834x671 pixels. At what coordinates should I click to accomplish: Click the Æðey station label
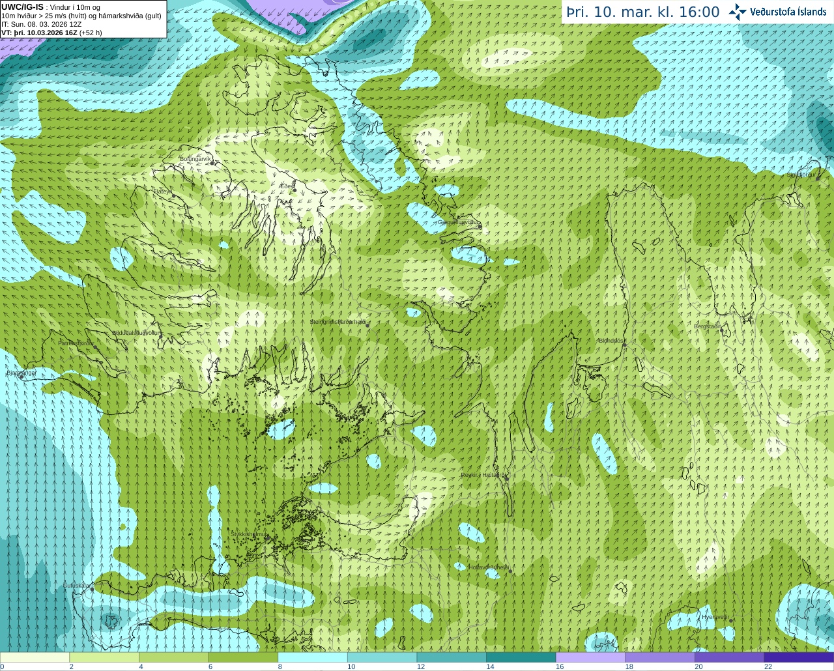287,186
